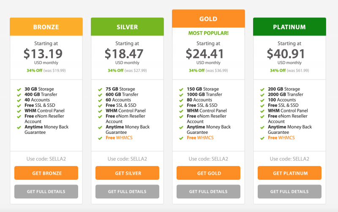View full details of Silver plan
This screenshot has width=338, height=212.
(127, 191)
